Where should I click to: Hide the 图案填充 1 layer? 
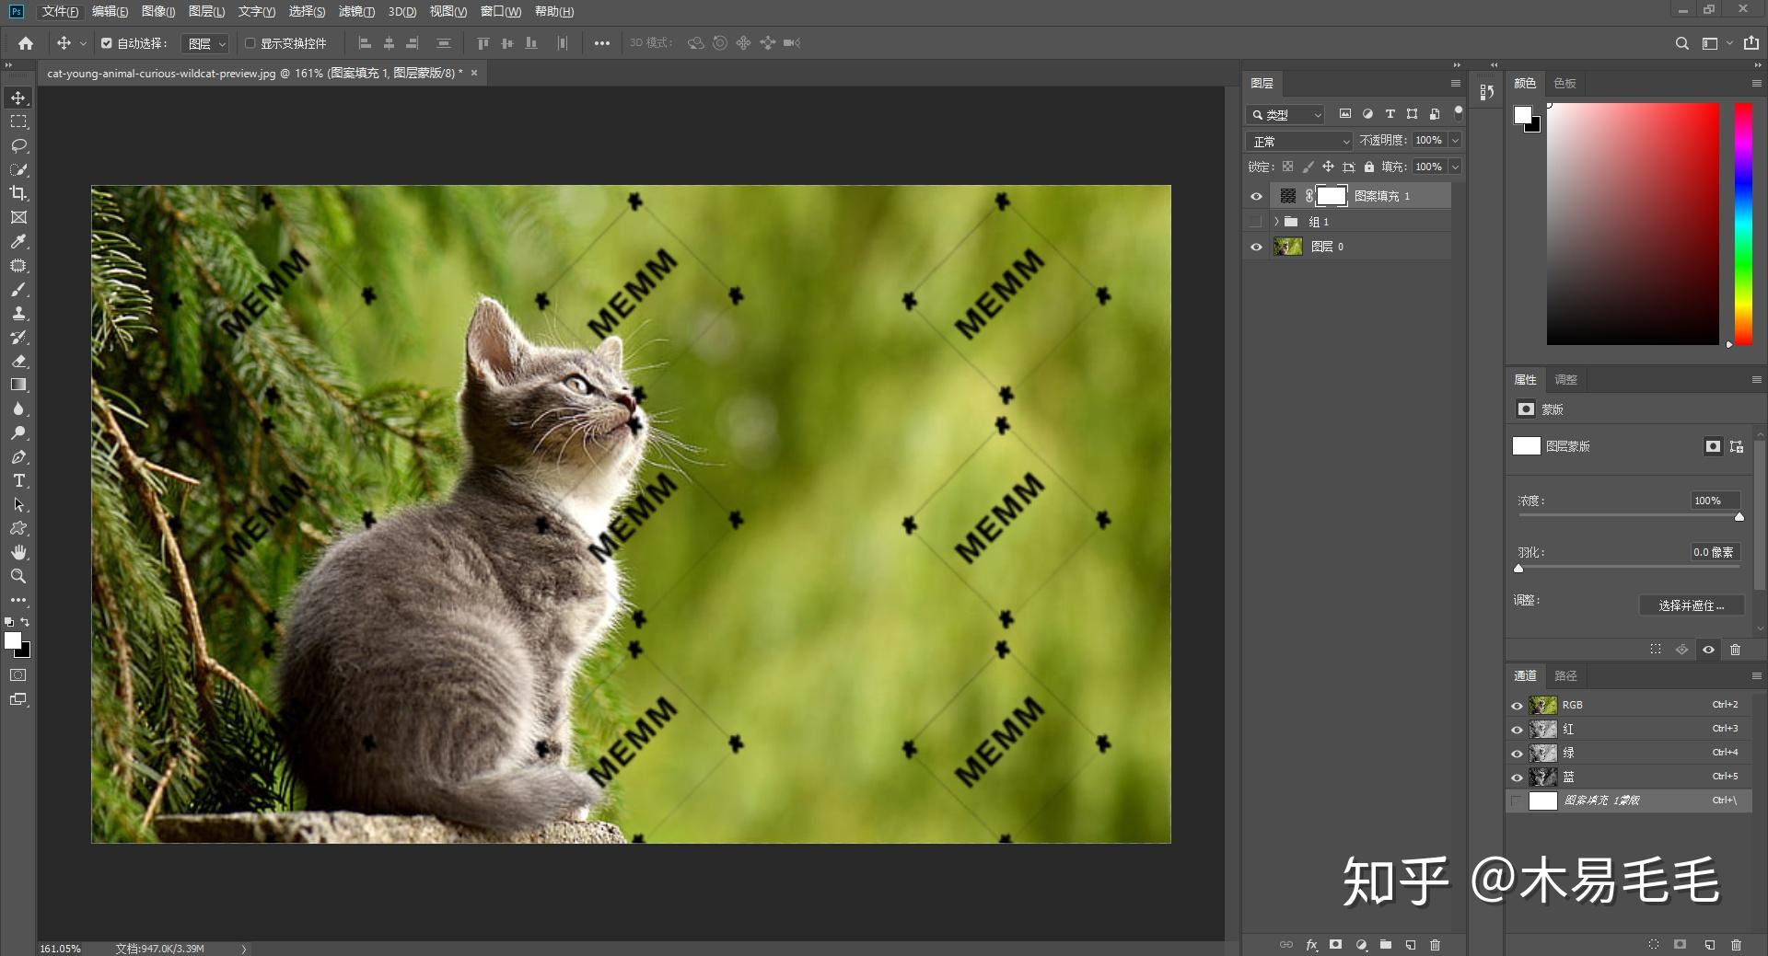1256,196
